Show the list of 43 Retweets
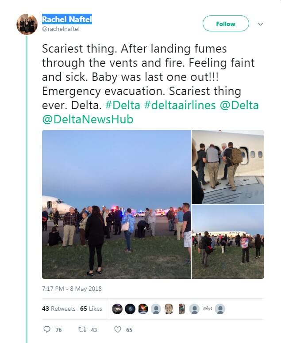This screenshot has width=281, height=343. 59,309
